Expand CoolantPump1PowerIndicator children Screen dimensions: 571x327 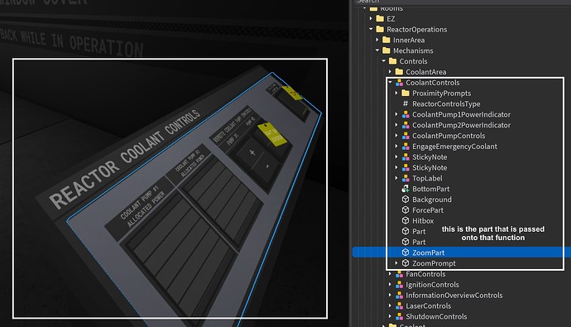coord(396,114)
